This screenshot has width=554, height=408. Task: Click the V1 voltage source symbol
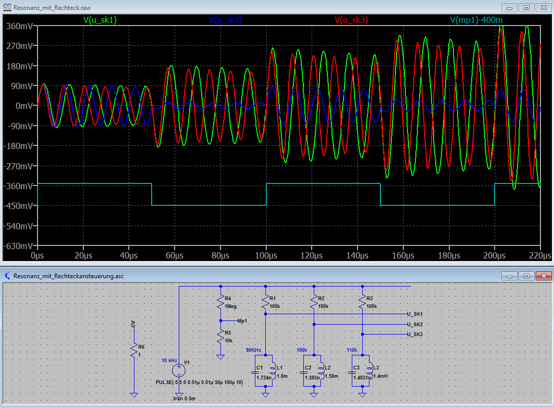pyautogui.click(x=179, y=370)
